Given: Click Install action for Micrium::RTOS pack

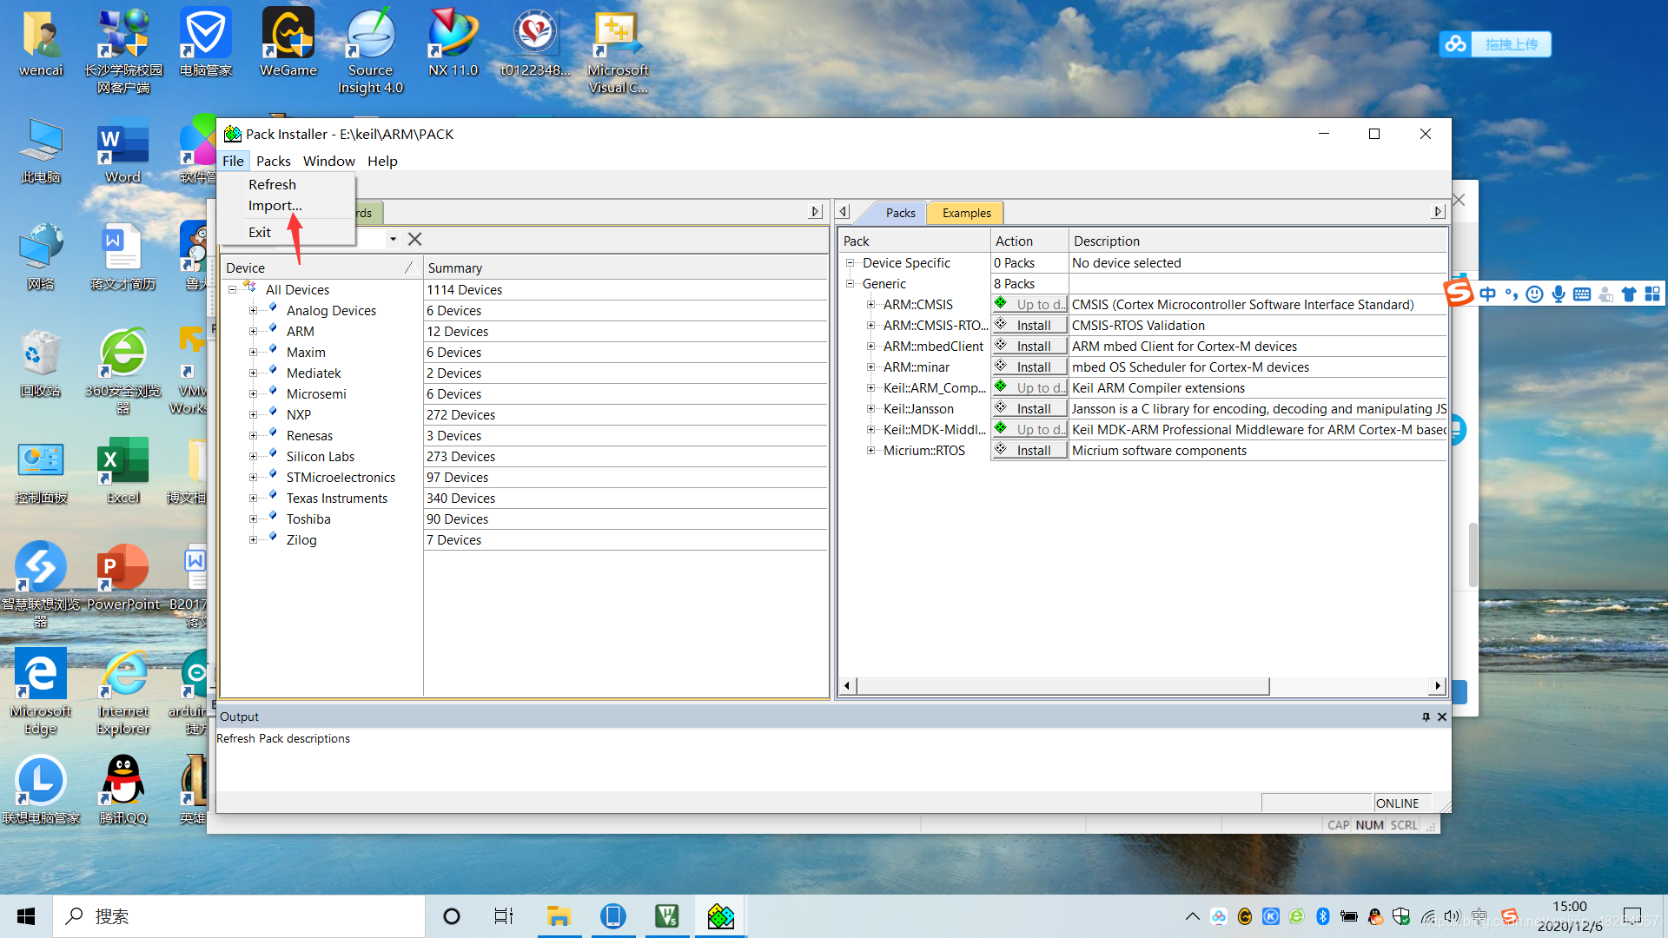Looking at the screenshot, I should tap(1029, 450).
